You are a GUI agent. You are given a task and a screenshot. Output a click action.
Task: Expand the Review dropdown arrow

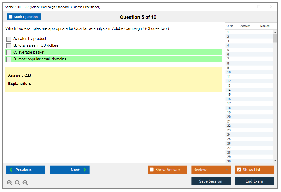(227, 170)
